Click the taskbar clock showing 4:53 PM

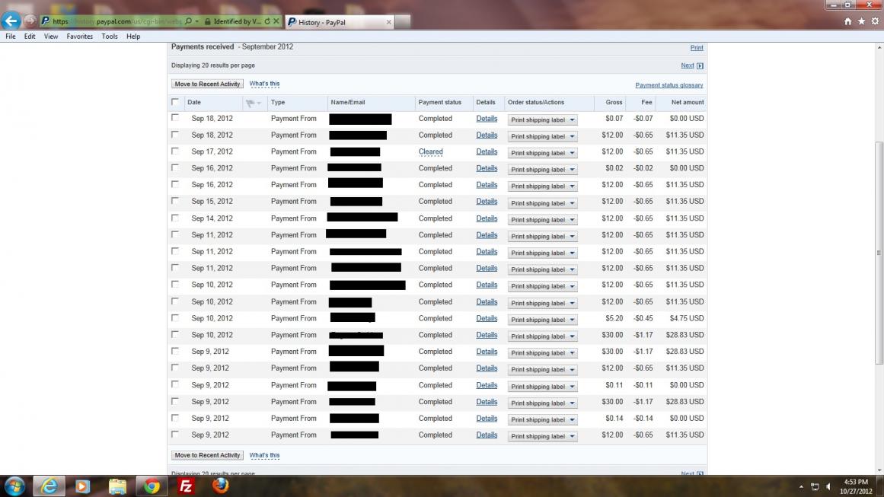coord(856,486)
